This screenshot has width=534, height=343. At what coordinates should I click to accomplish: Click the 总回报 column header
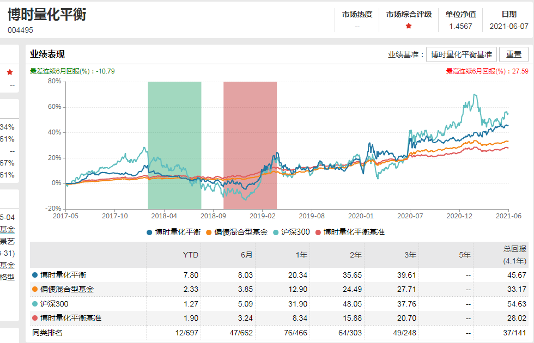511,254
